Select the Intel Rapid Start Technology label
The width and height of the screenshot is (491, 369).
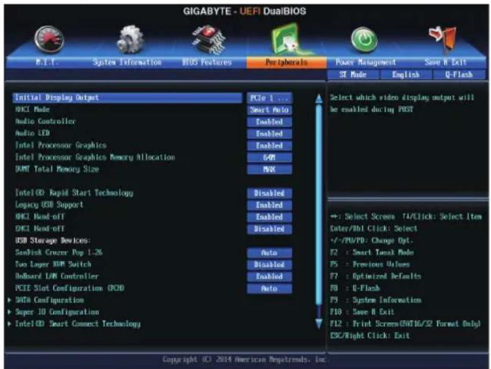coord(74,193)
